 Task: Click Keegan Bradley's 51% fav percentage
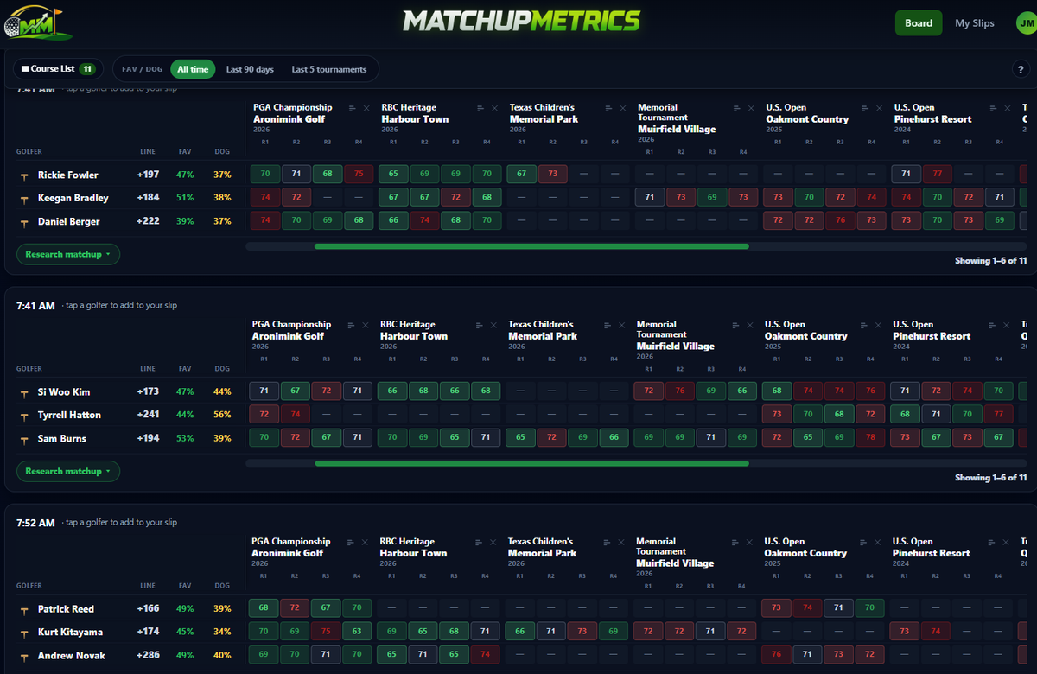(x=184, y=199)
